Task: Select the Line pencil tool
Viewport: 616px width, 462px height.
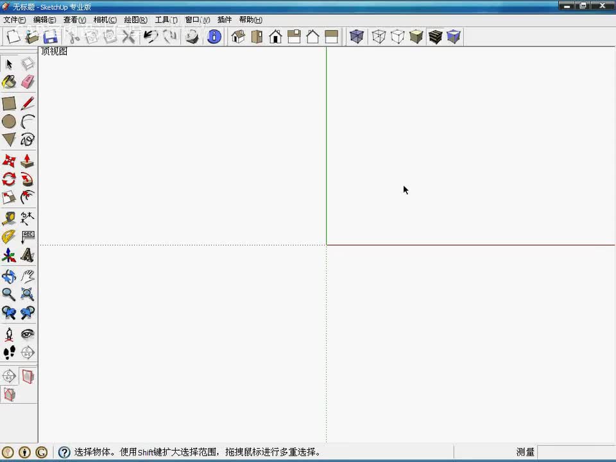Action: tap(28, 104)
